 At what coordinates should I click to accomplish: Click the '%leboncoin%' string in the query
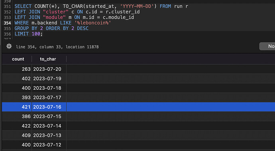93,23
